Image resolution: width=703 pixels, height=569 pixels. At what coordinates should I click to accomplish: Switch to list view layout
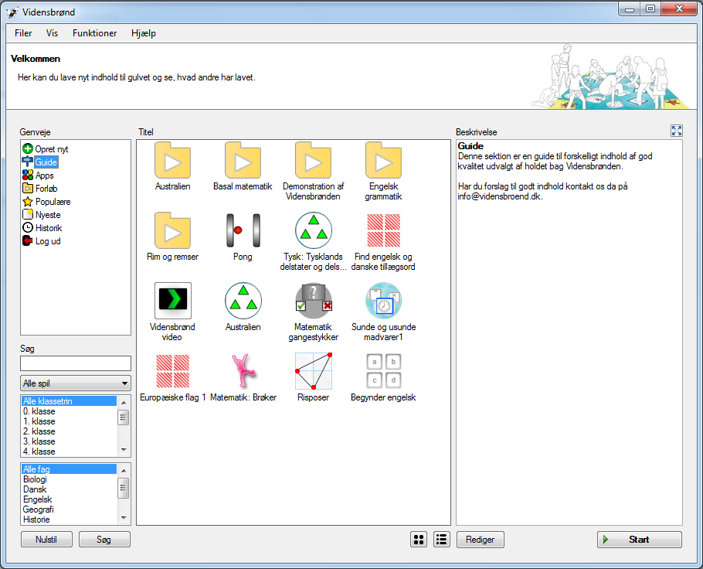[441, 540]
